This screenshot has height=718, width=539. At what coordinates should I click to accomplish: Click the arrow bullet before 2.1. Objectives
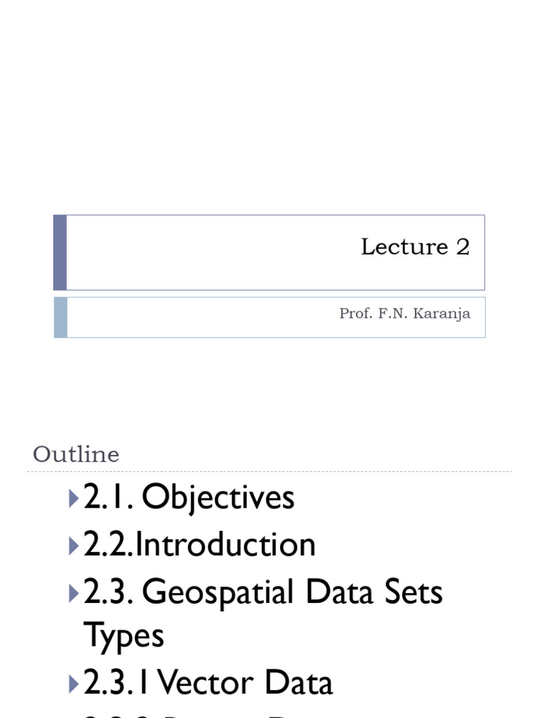click(74, 499)
